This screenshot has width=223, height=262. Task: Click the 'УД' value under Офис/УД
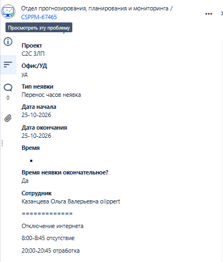pyautogui.click(x=25, y=74)
